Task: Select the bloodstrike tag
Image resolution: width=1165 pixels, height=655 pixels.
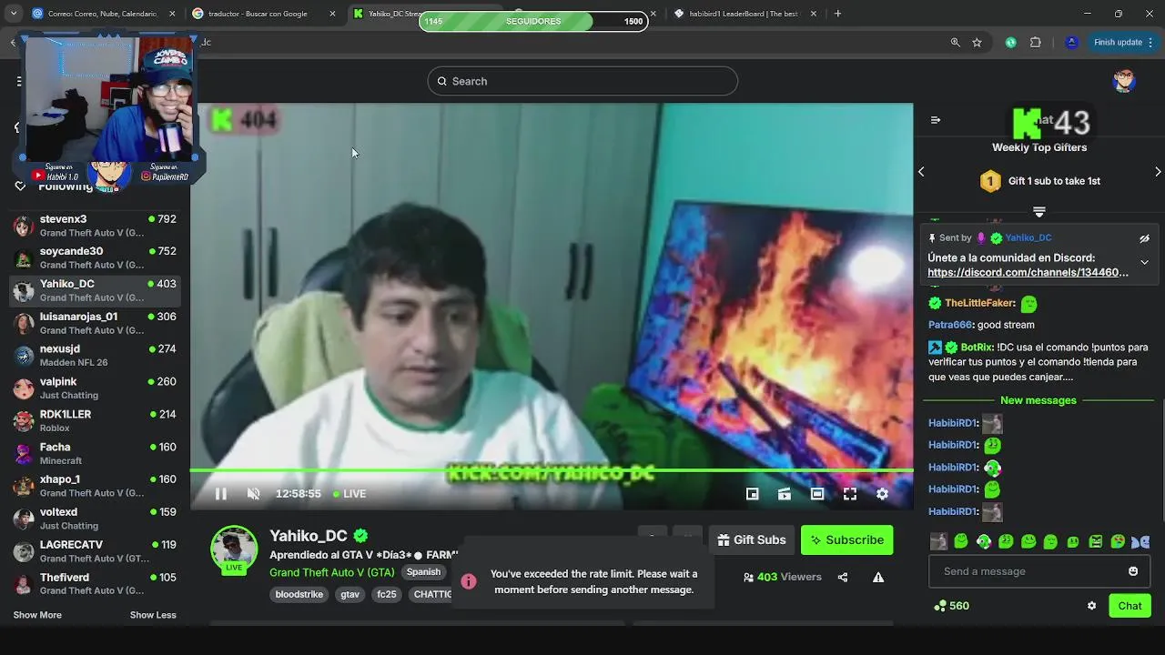Action: pyautogui.click(x=299, y=594)
